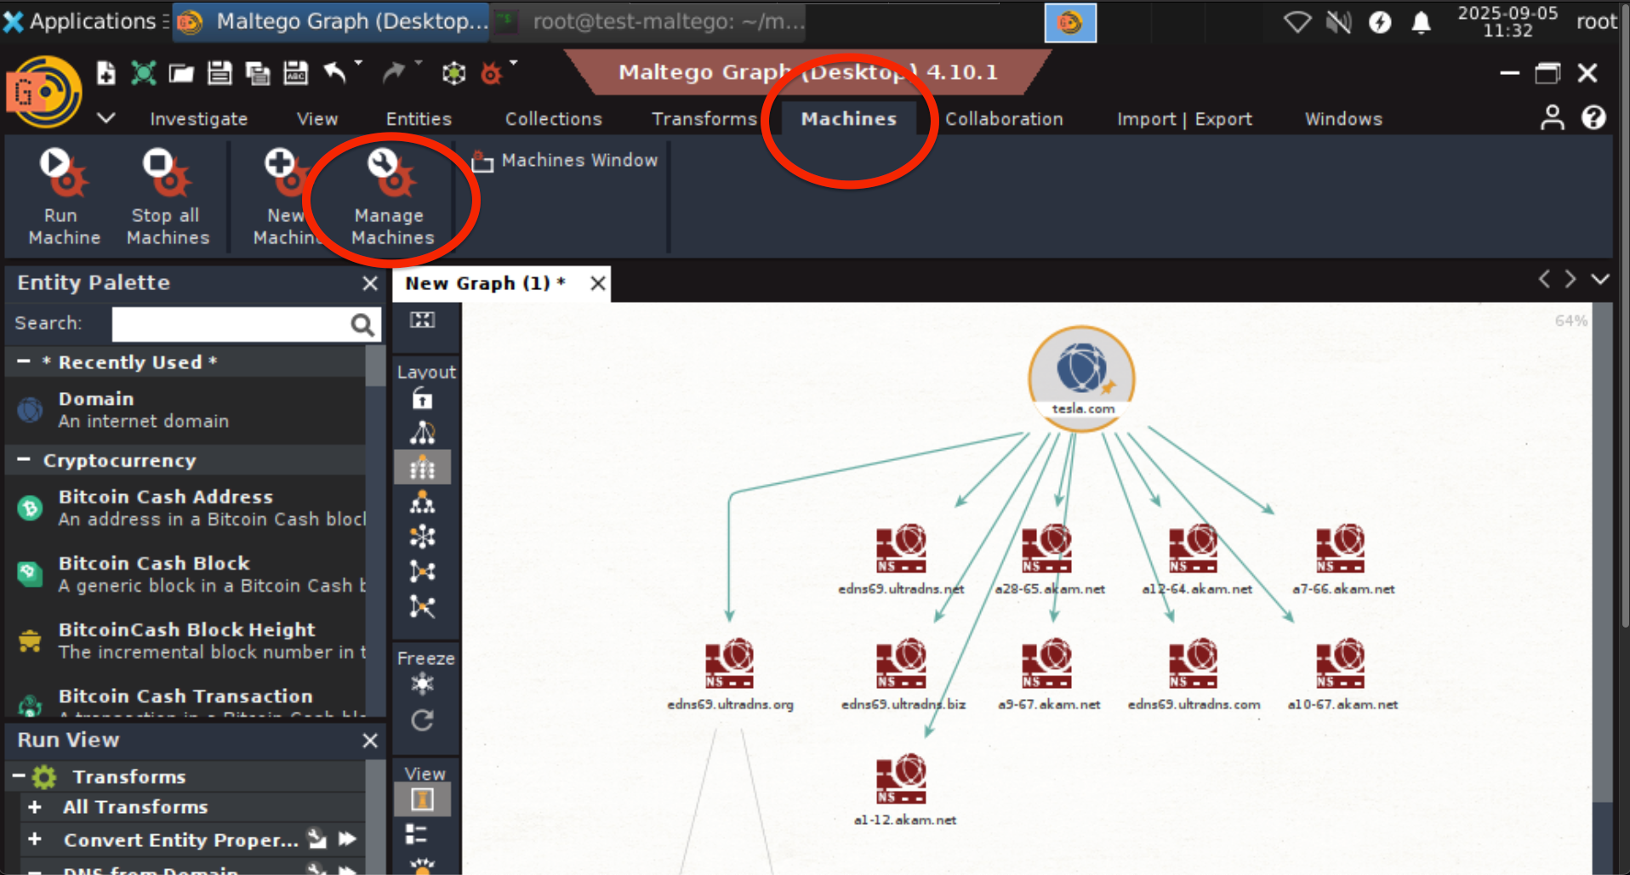
Task: Collapse the Recently Used palette section
Action: (x=24, y=361)
